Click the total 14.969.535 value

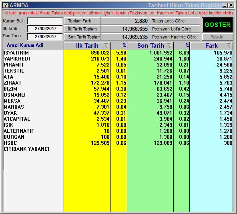(135, 37)
